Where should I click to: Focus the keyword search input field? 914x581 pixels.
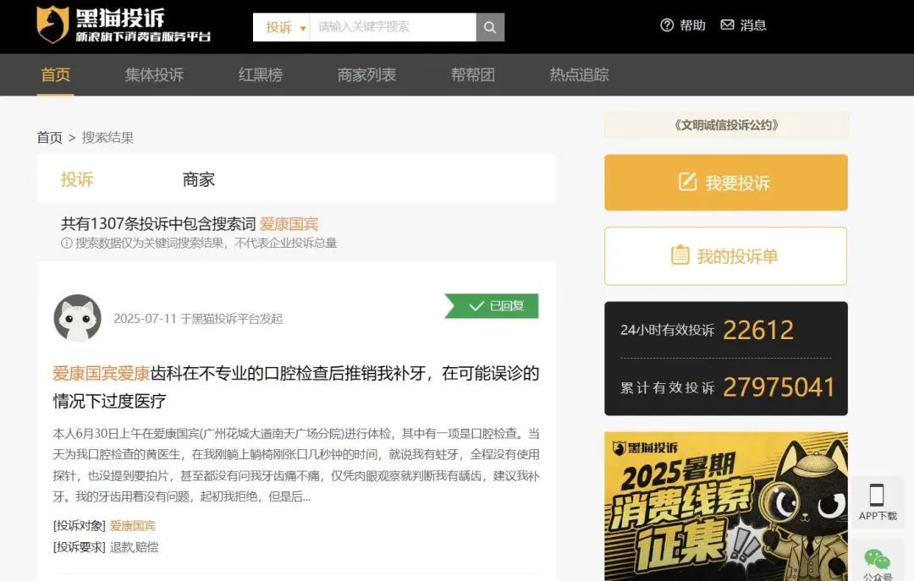pos(393,27)
